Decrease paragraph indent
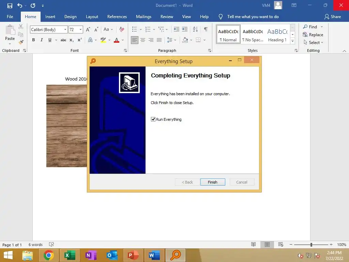Screen dimensions: 349x262 pos(177,29)
